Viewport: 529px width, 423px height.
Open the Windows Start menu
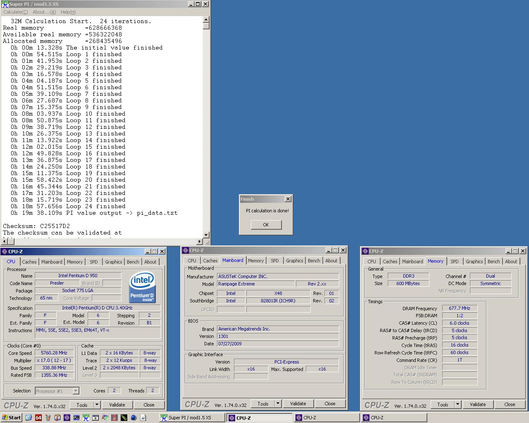coord(11,418)
